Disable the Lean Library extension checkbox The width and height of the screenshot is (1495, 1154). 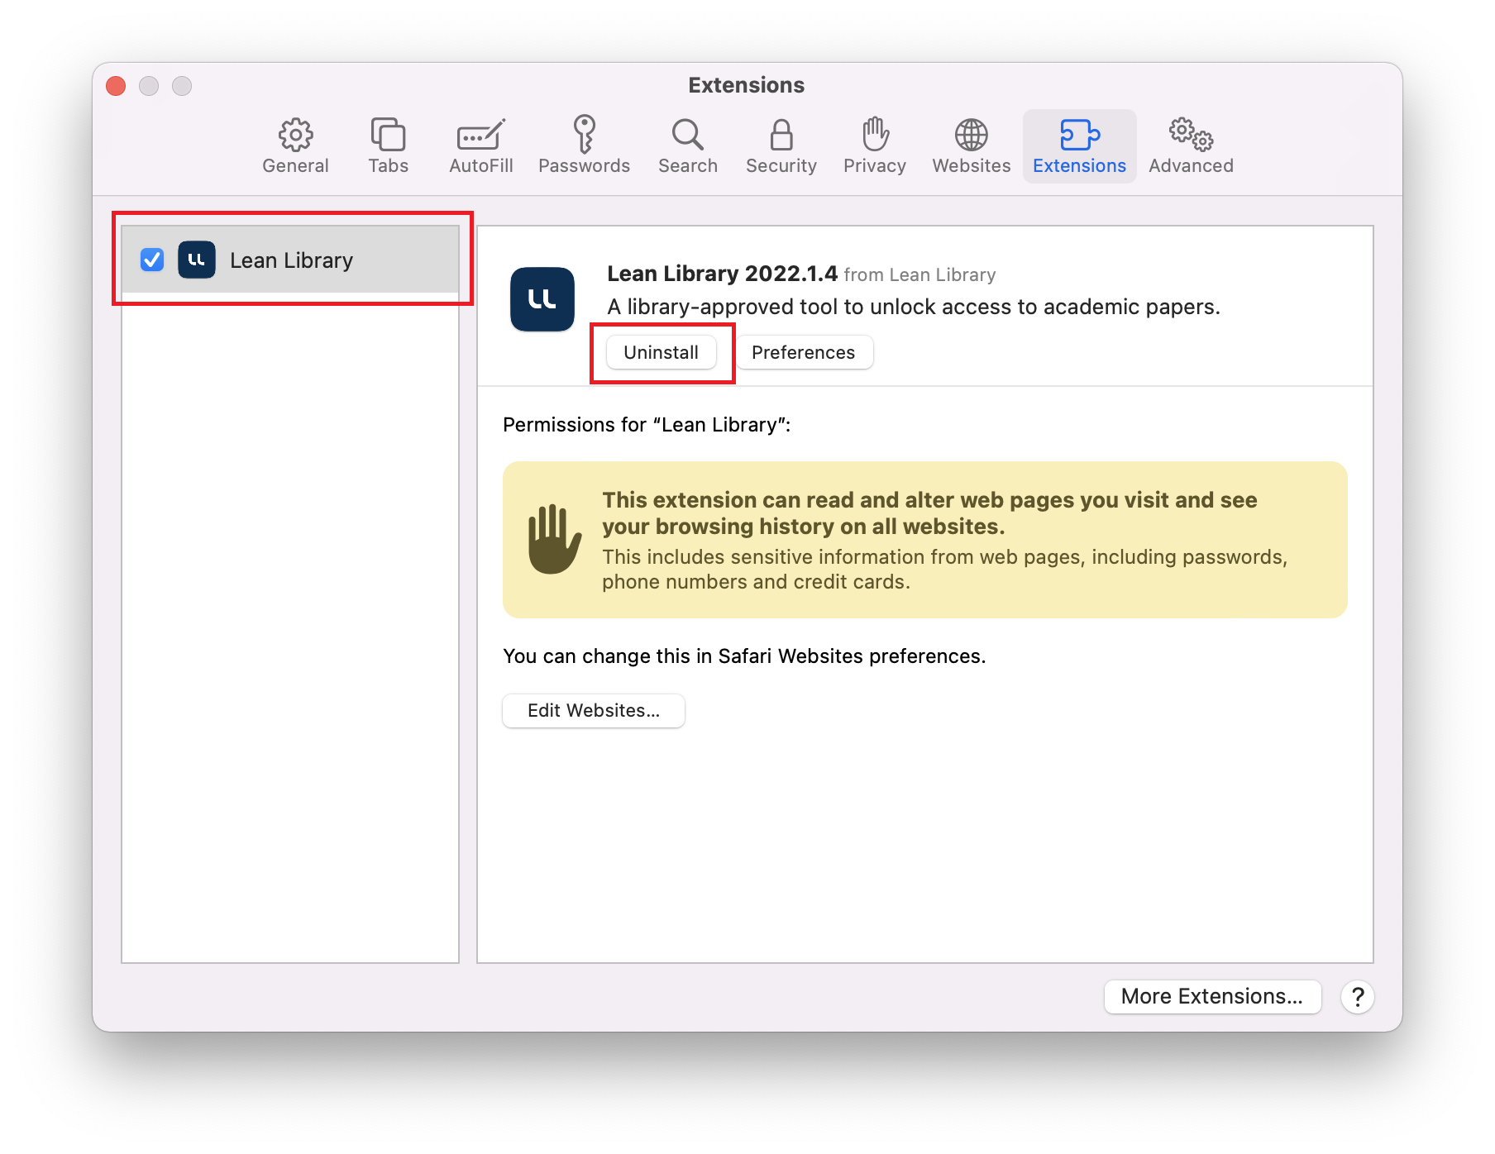[152, 260]
